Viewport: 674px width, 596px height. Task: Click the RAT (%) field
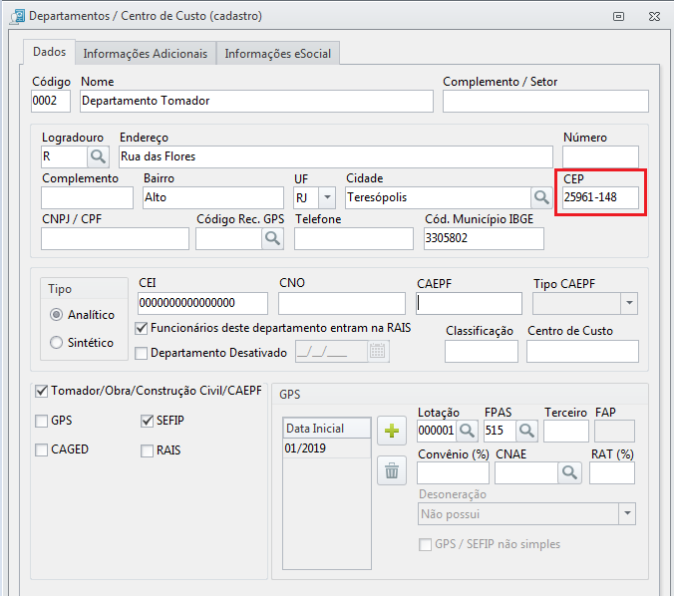[x=612, y=473]
